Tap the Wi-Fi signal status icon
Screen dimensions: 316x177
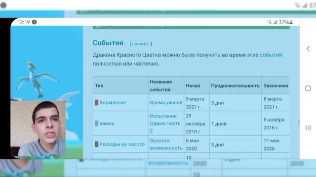tap(270, 22)
